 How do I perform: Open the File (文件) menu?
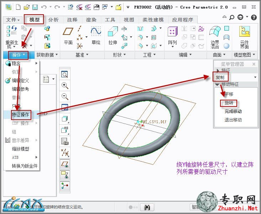13,20
